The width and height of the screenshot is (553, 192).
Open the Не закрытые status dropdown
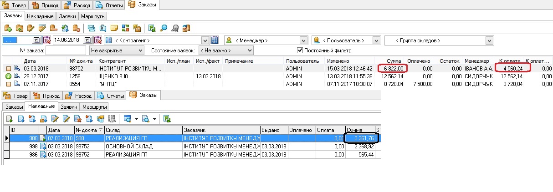[140, 51]
